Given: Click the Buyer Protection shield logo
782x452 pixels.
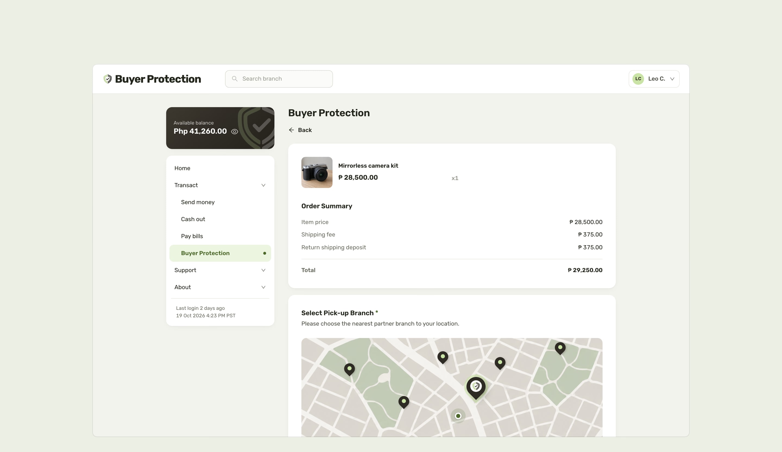Looking at the screenshot, I should (107, 79).
